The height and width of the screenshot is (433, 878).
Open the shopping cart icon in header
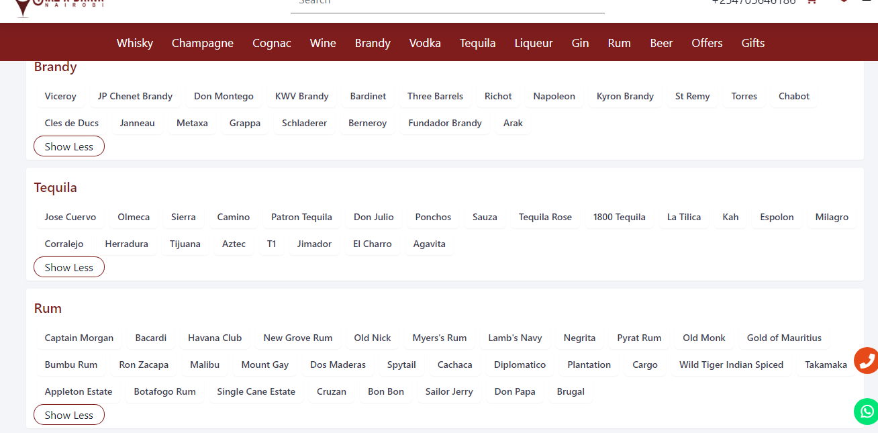tap(812, 2)
